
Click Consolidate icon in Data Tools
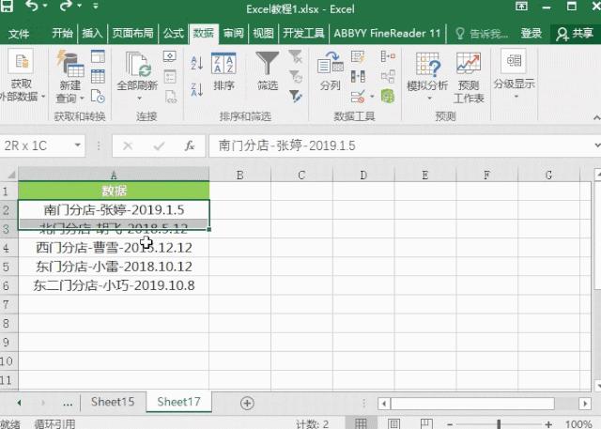pyautogui.click(x=388, y=56)
